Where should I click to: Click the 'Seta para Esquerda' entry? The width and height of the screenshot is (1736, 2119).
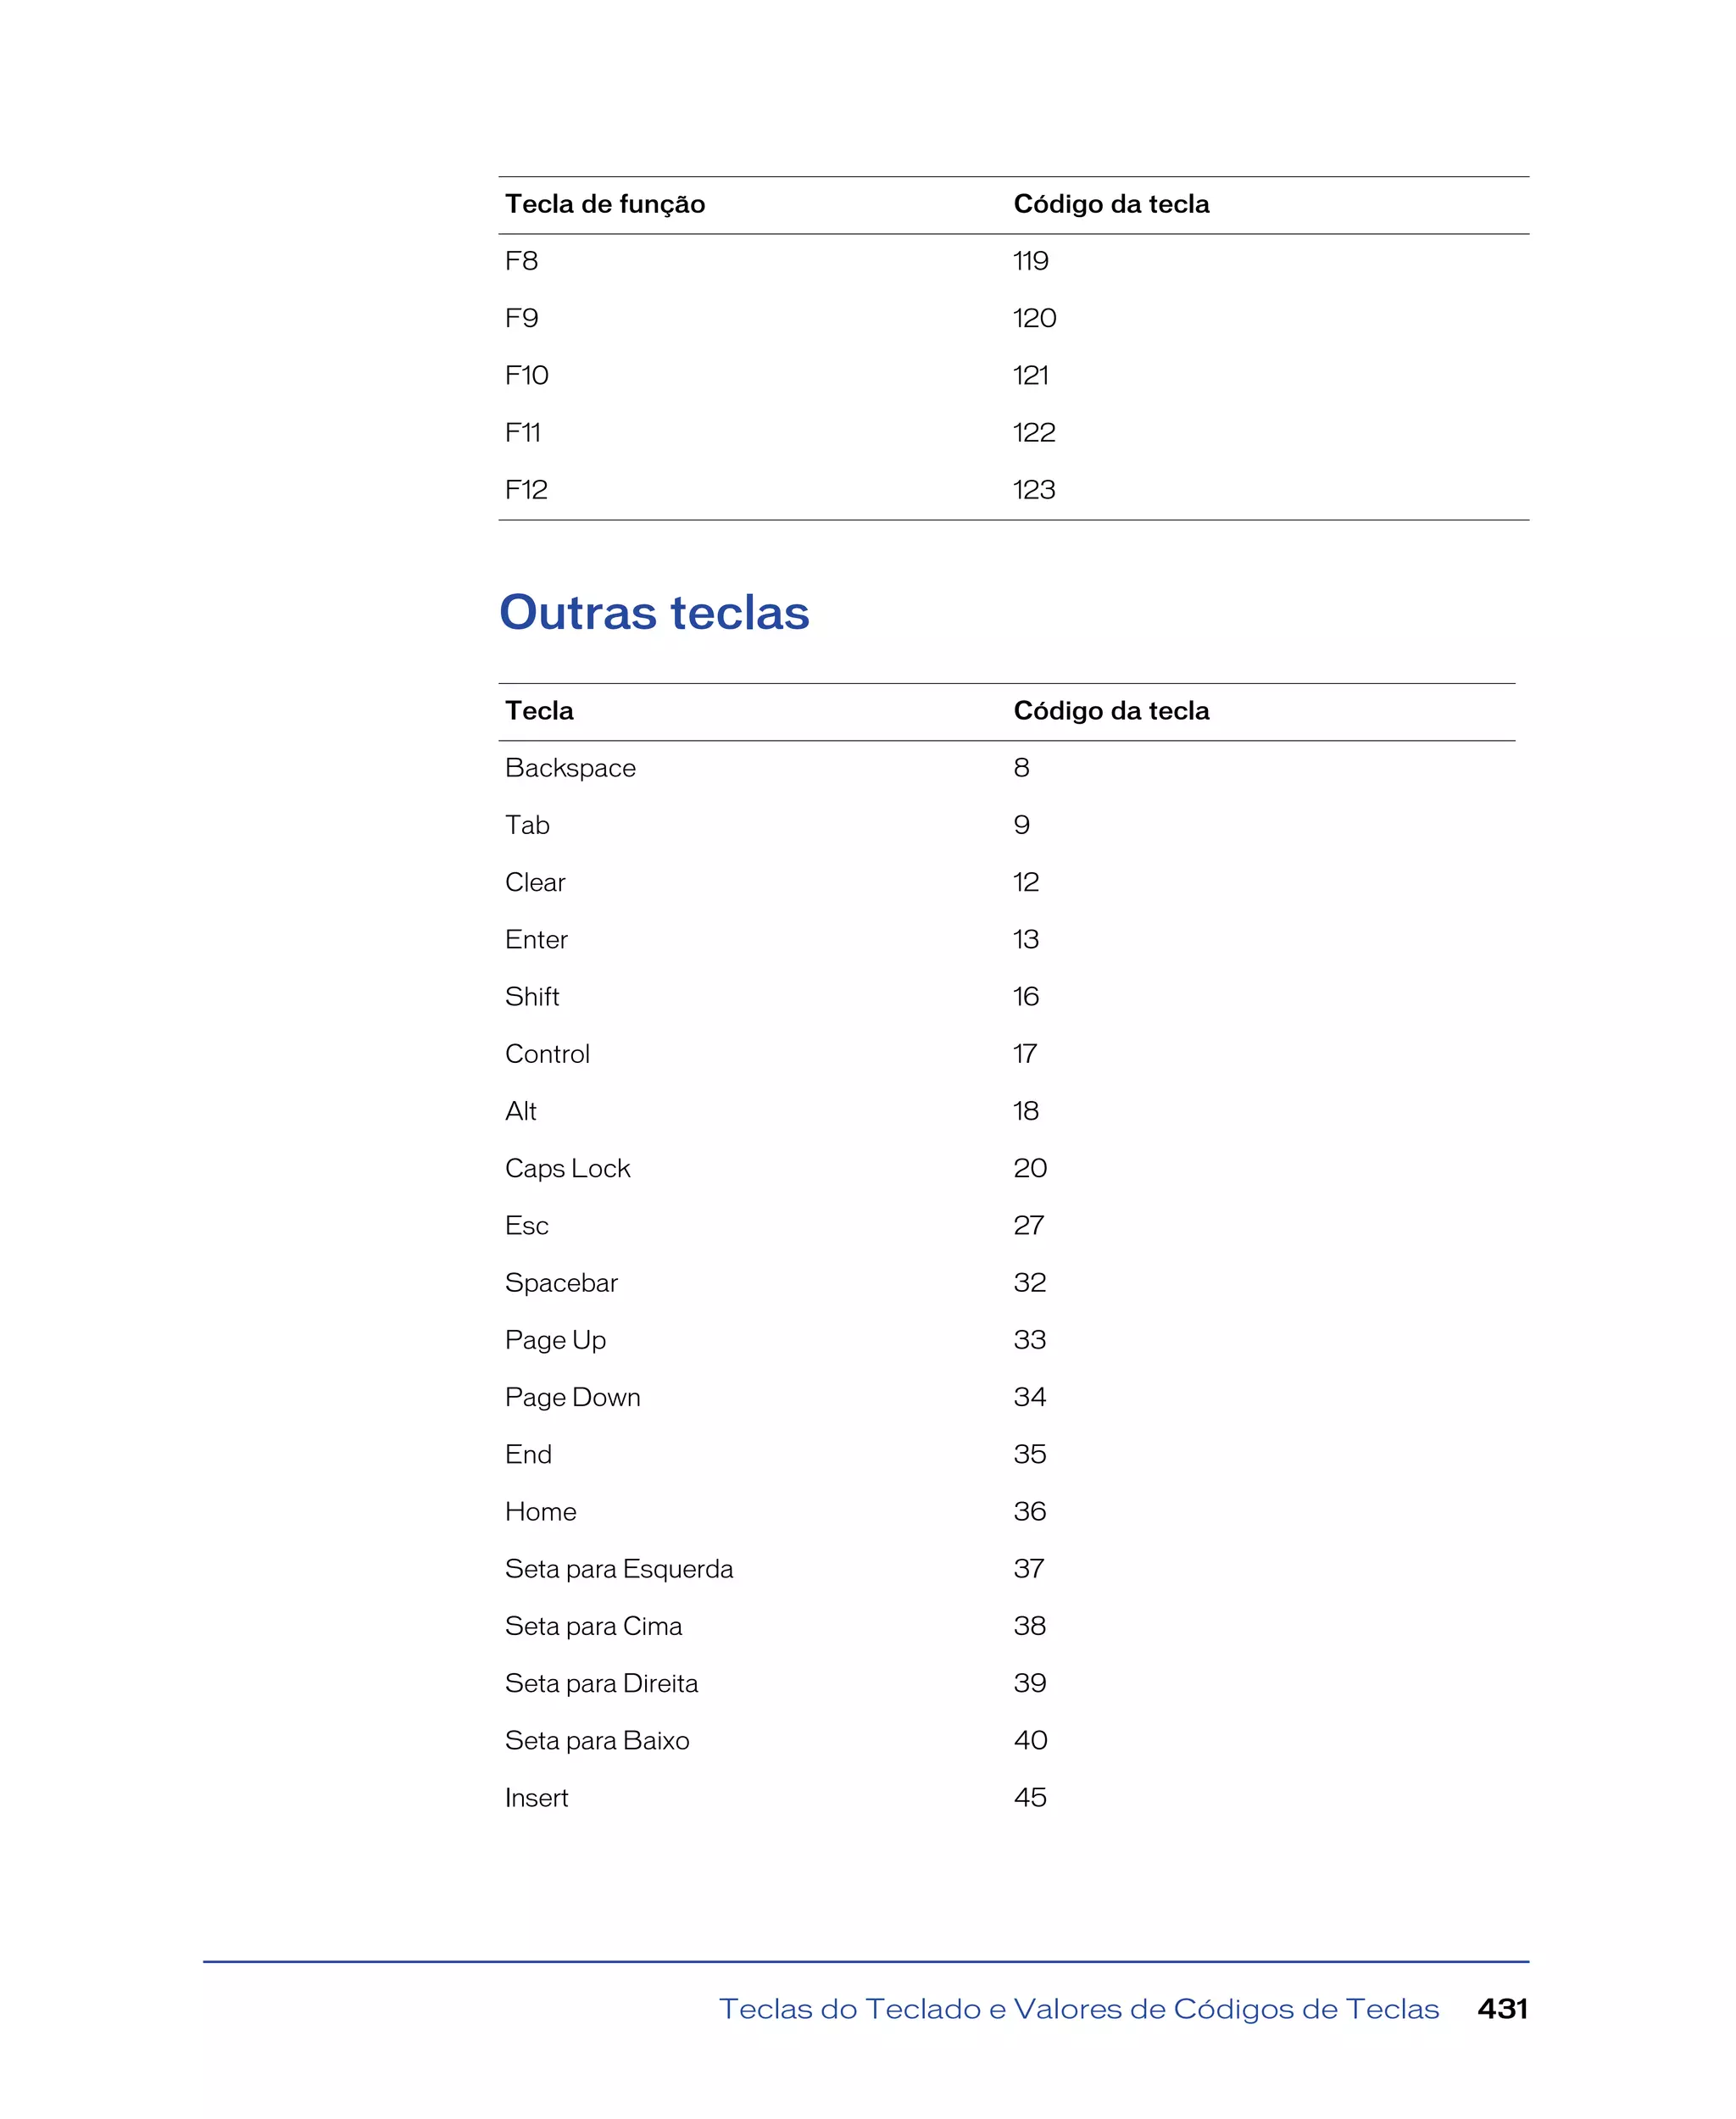pos(619,1569)
